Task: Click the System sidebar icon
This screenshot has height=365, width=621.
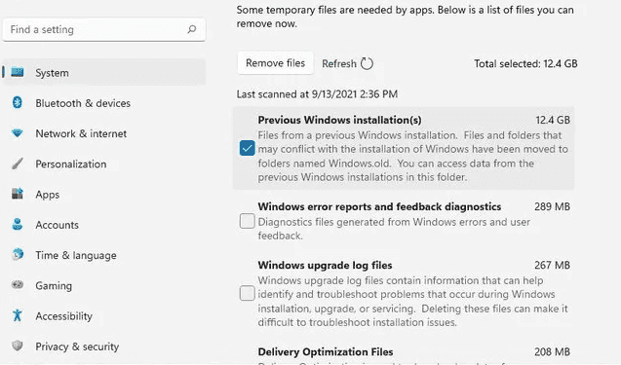Action: coord(17,72)
